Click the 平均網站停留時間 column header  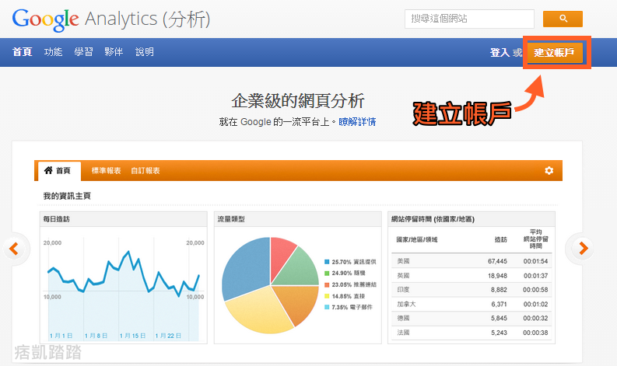535,239
